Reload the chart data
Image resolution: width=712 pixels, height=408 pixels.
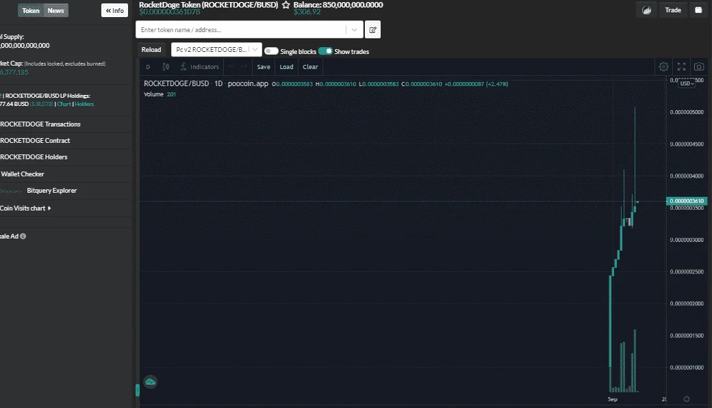(x=151, y=49)
